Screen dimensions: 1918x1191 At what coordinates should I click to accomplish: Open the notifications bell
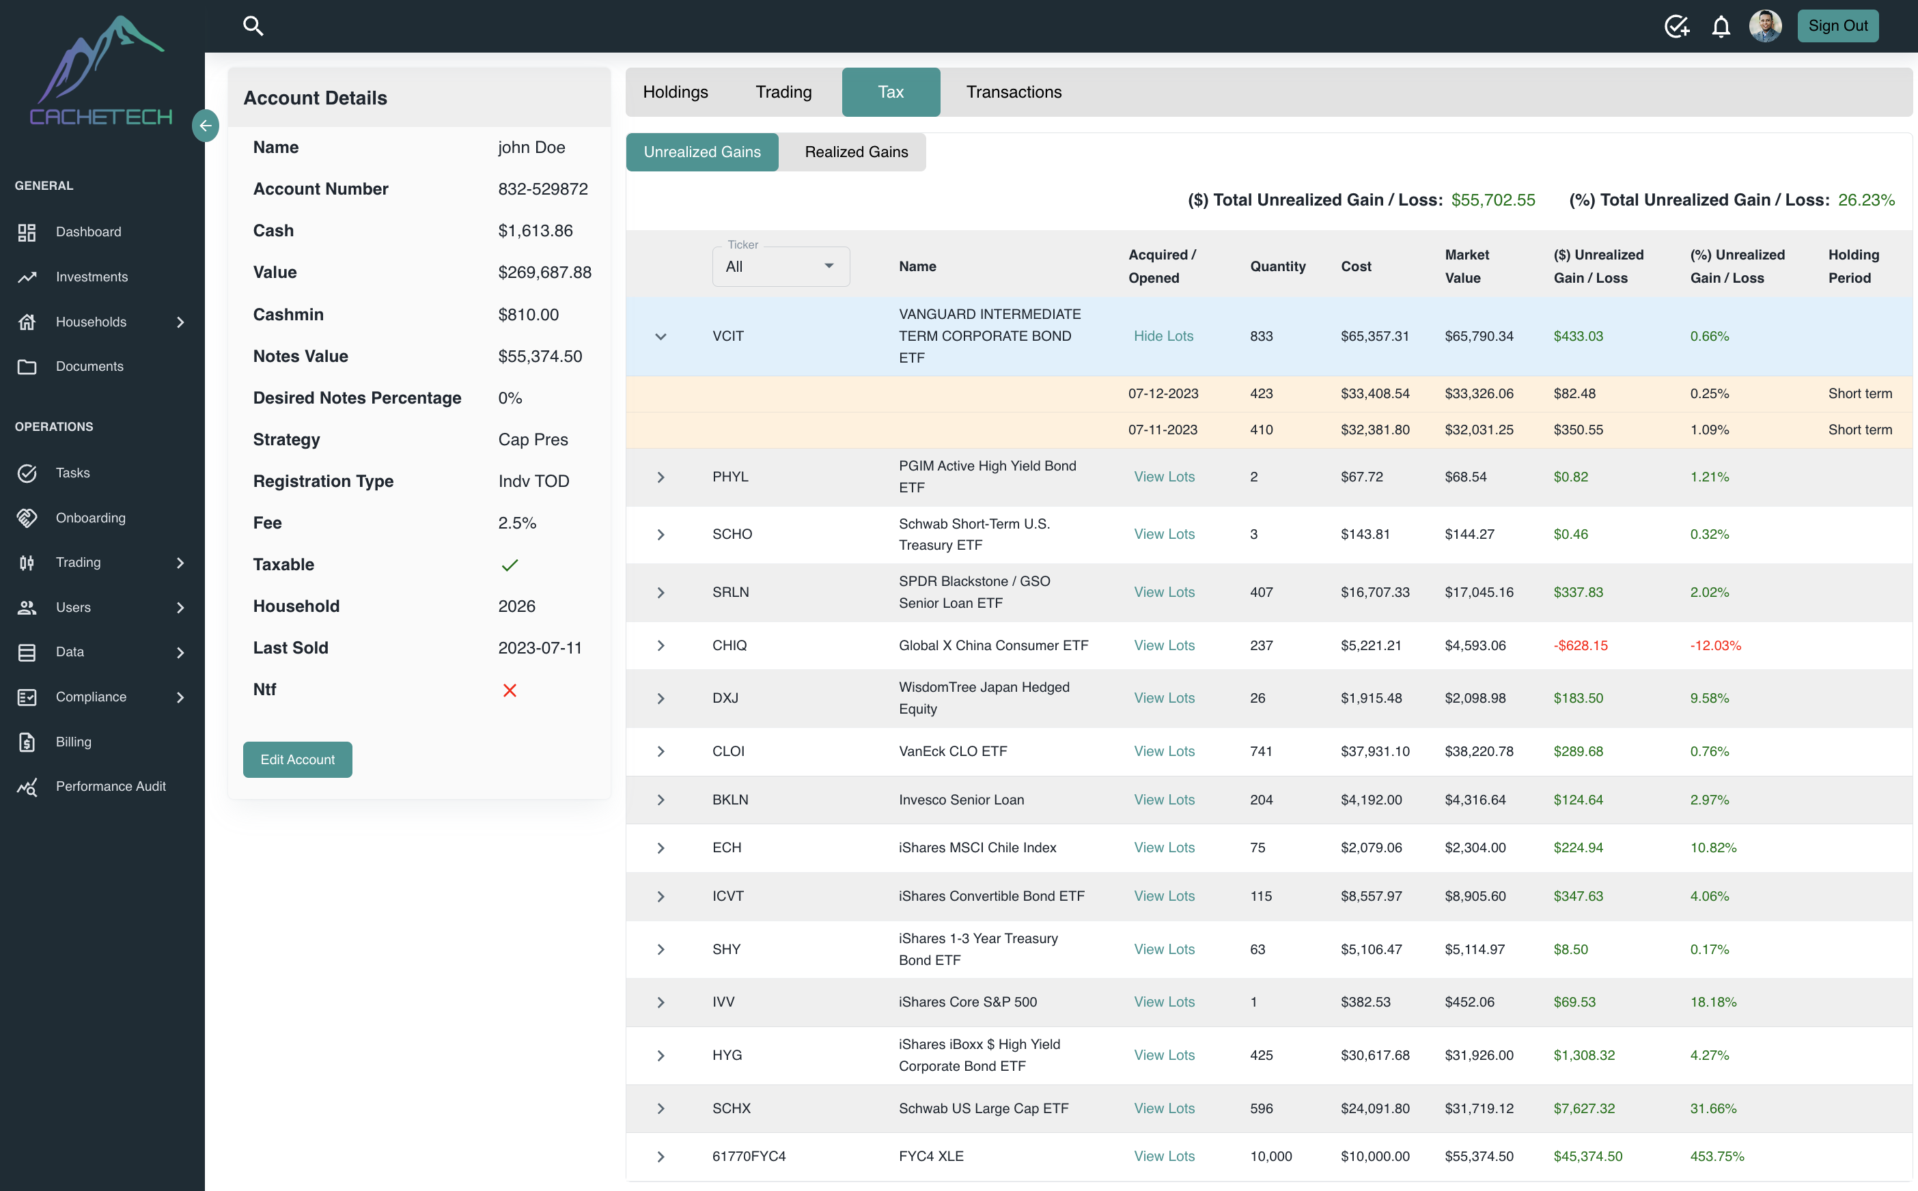[1721, 26]
